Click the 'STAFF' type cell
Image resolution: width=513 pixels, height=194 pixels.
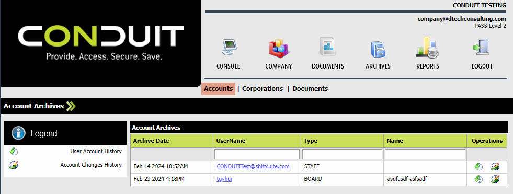coord(342,167)
